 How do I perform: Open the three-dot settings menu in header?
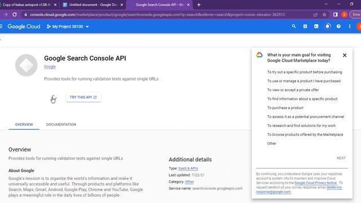click(x=350, y=27)
